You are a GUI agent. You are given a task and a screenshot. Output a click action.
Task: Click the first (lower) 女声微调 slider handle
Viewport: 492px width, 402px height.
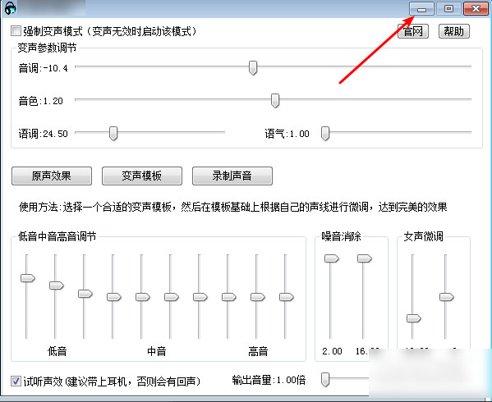(x=414, y=318)
